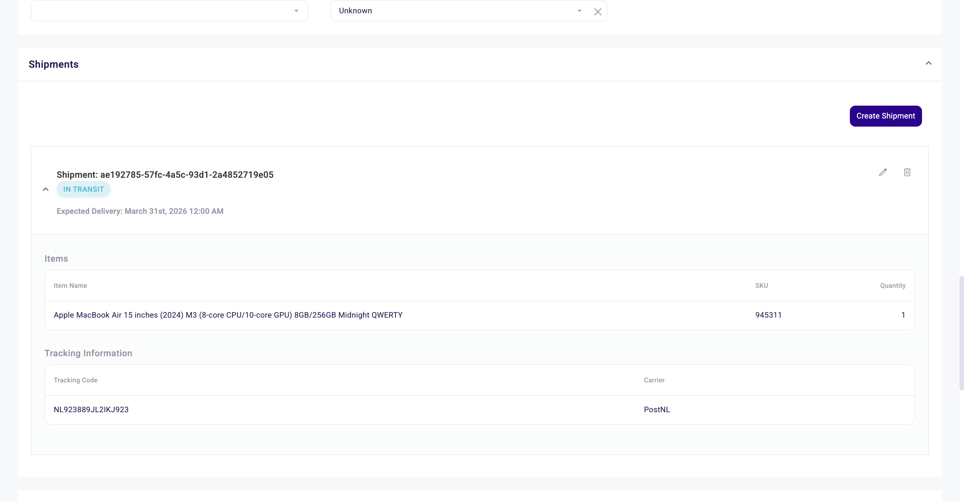Click the SKU value 945311

(768, 315)
